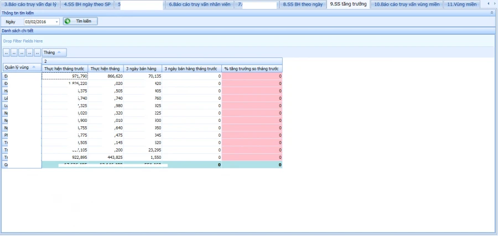Click the bold grand total 0 under % tăng trưởng
The height and width of the screenshot is (236, 498).
click(x=252, y=165)
